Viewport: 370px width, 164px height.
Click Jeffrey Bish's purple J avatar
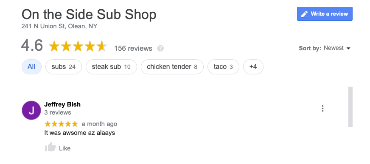click(x=31, y=110)
